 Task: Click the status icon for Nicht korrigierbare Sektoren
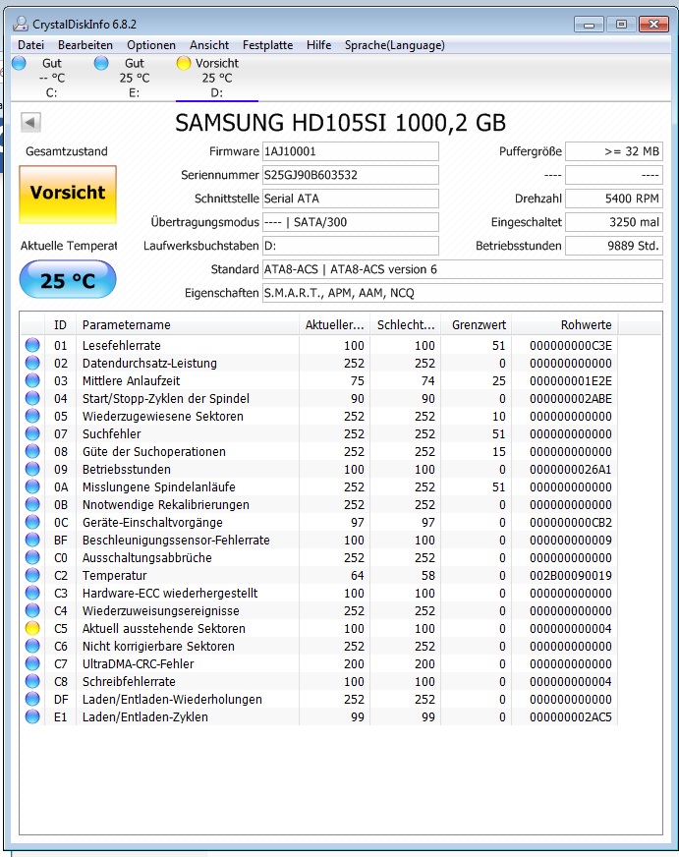click(32, 646)
